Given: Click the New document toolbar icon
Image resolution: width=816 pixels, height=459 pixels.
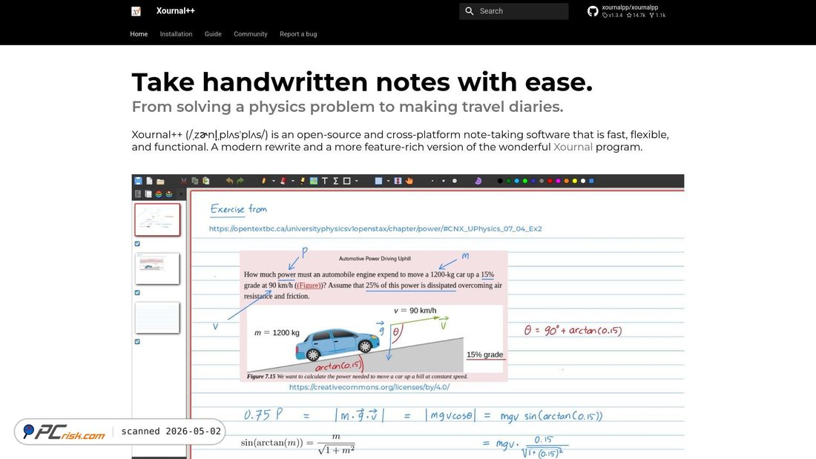Looking at the screenshot, I should pyautogui.click(x=149, y=181).
